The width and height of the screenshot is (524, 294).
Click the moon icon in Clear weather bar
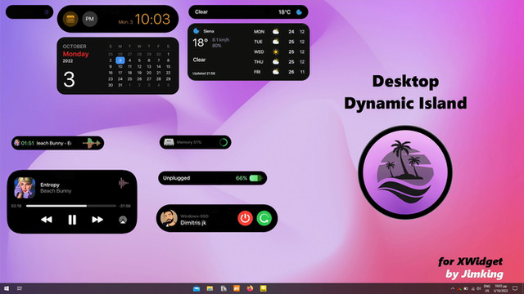(x=299, y=12)
